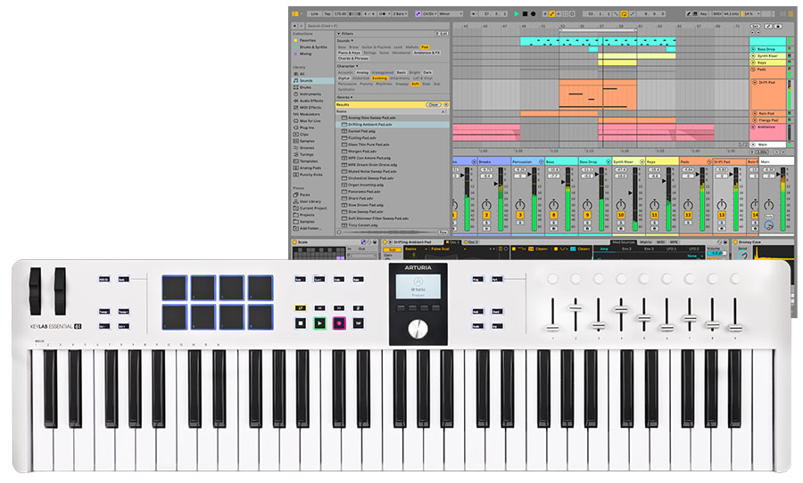Adjust the Keys track pan knob

(x=654, y=205)
